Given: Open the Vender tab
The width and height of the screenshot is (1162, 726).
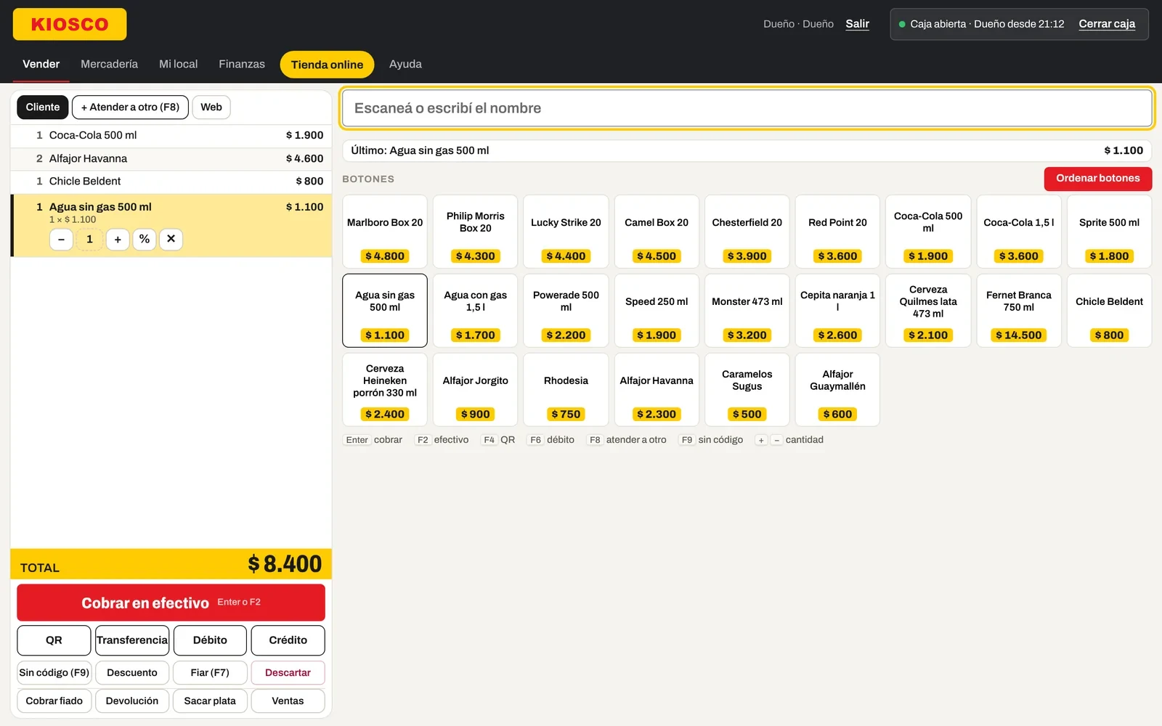Looking at the screenshot, I should click(41, 64).
